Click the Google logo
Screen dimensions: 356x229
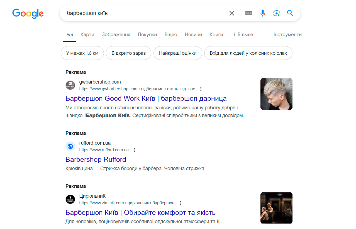(x=28, y=13)
